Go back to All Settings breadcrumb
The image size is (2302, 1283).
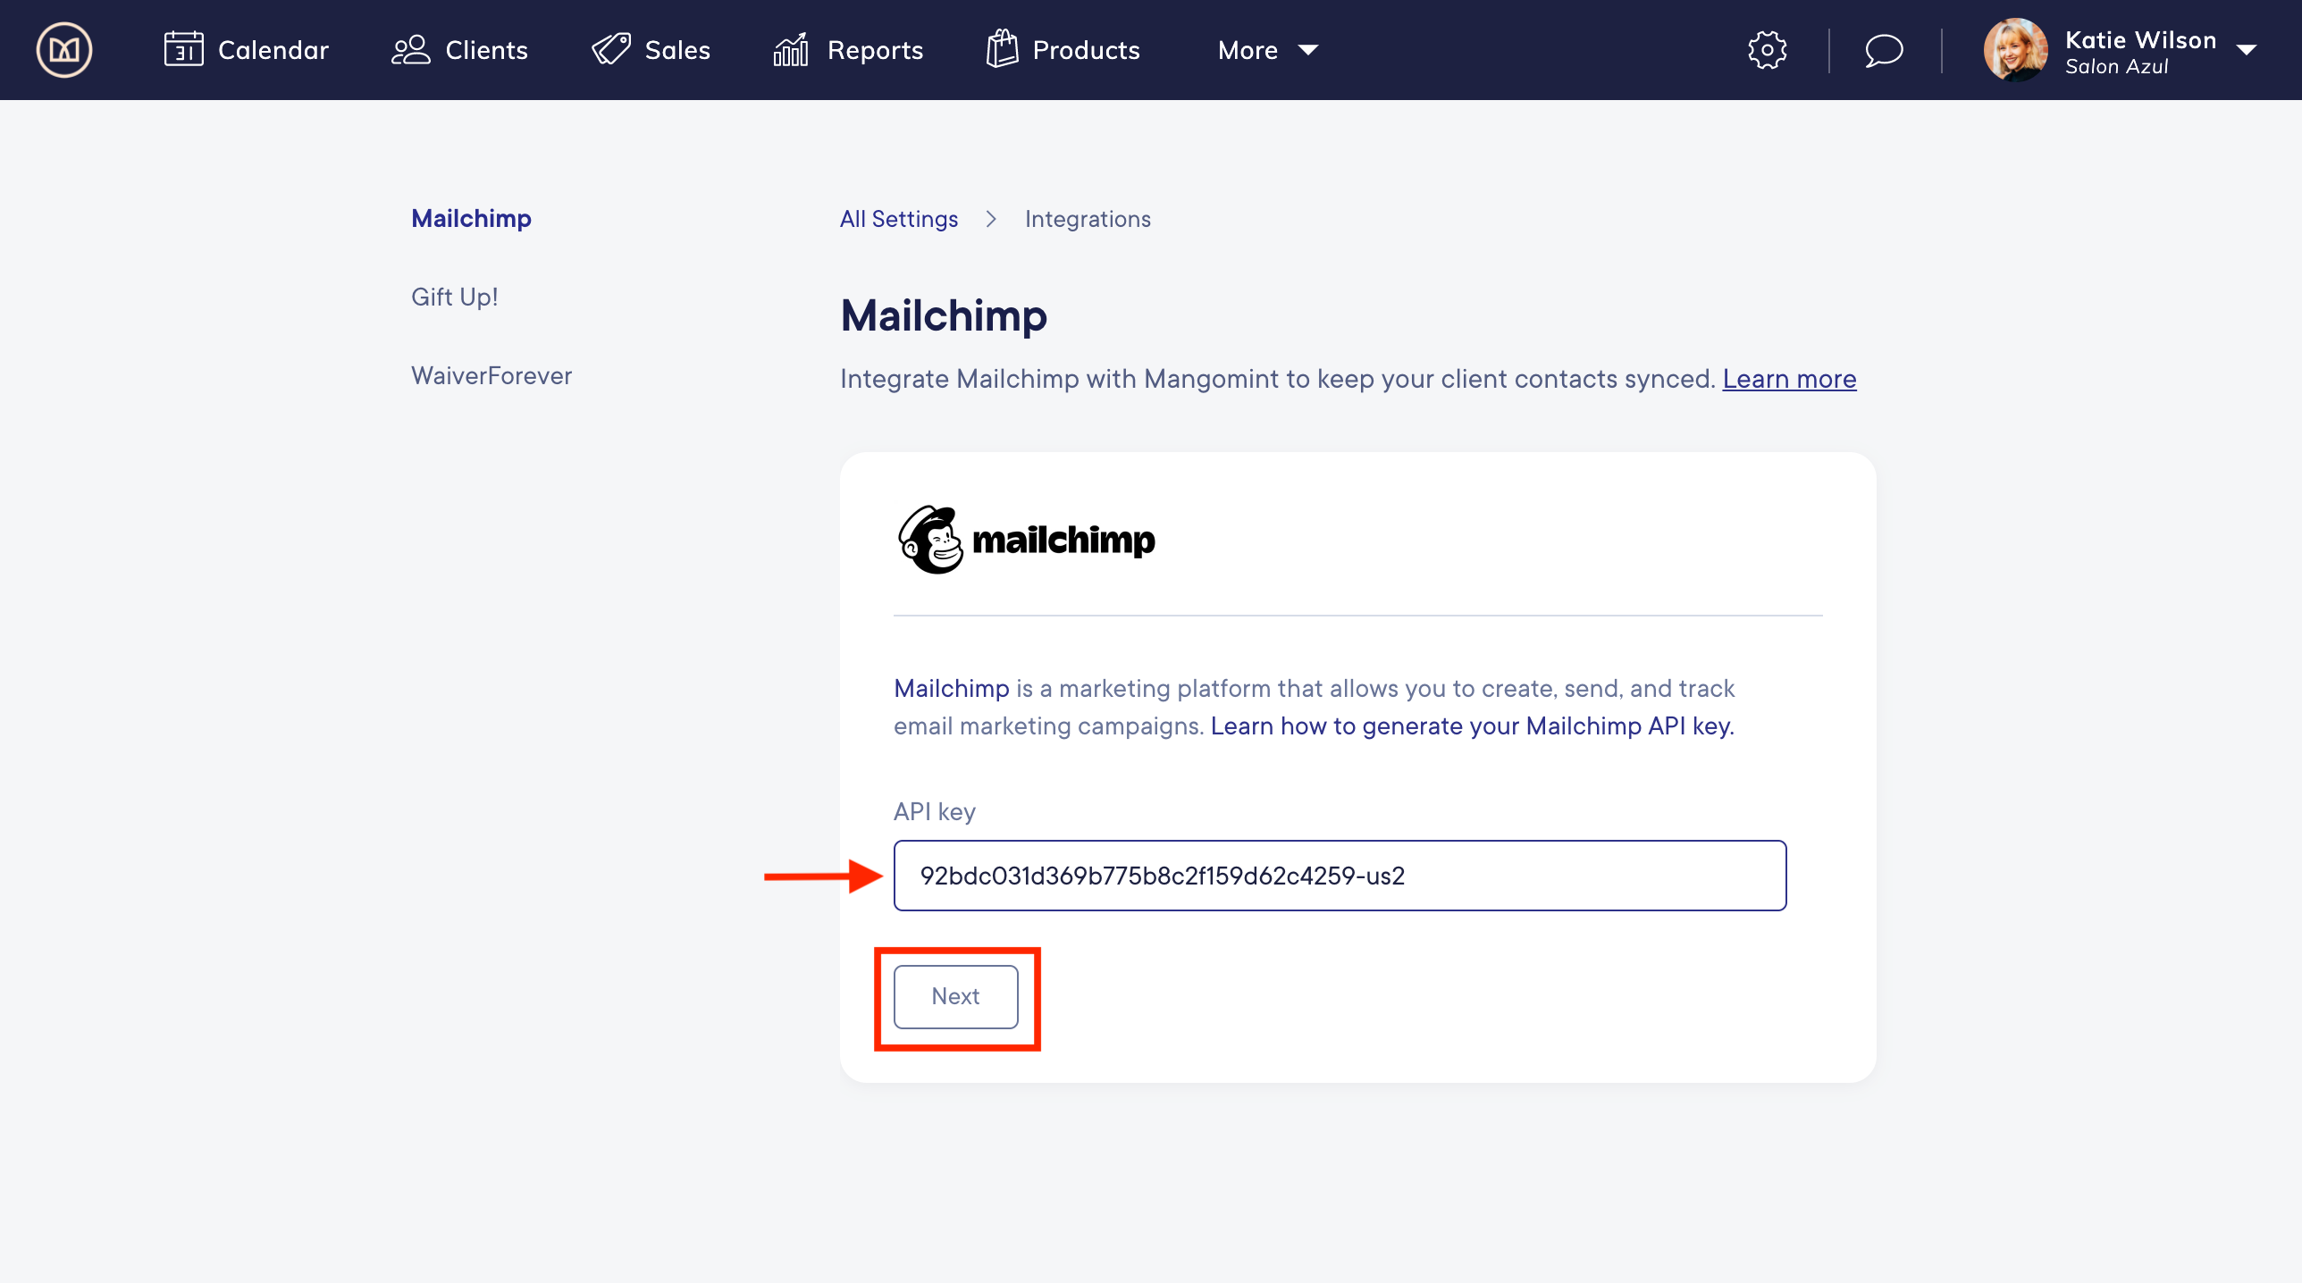coord(898,219)
